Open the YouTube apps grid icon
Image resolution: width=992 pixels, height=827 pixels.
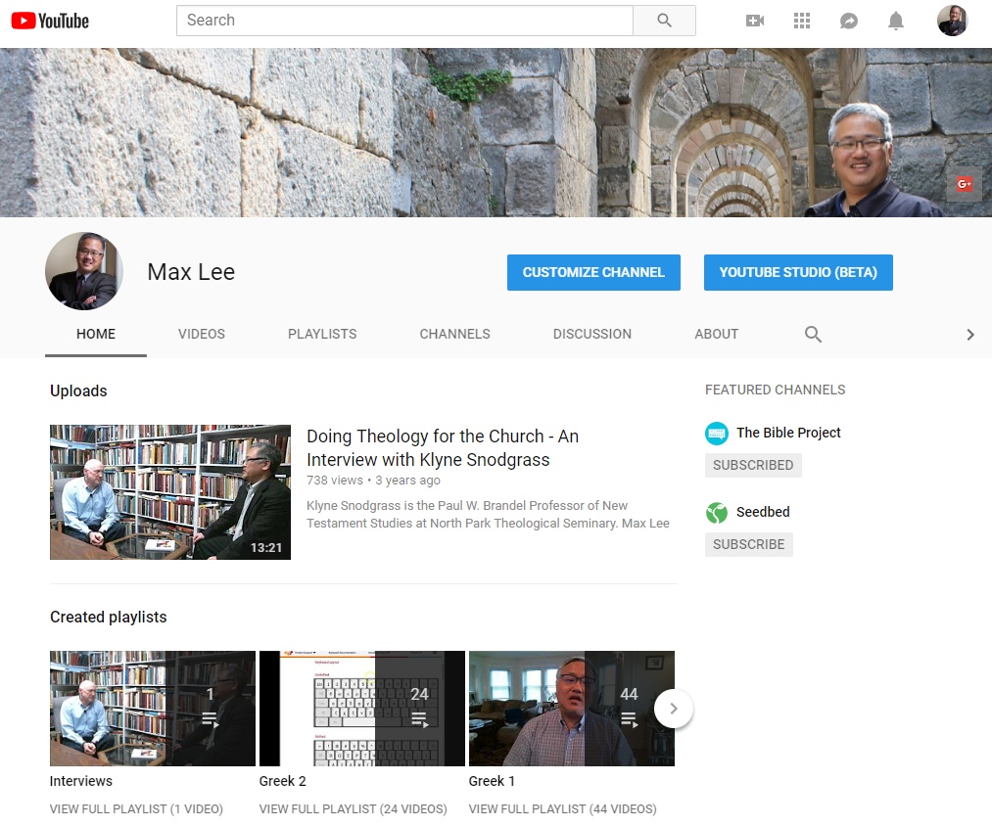(802, 21)
